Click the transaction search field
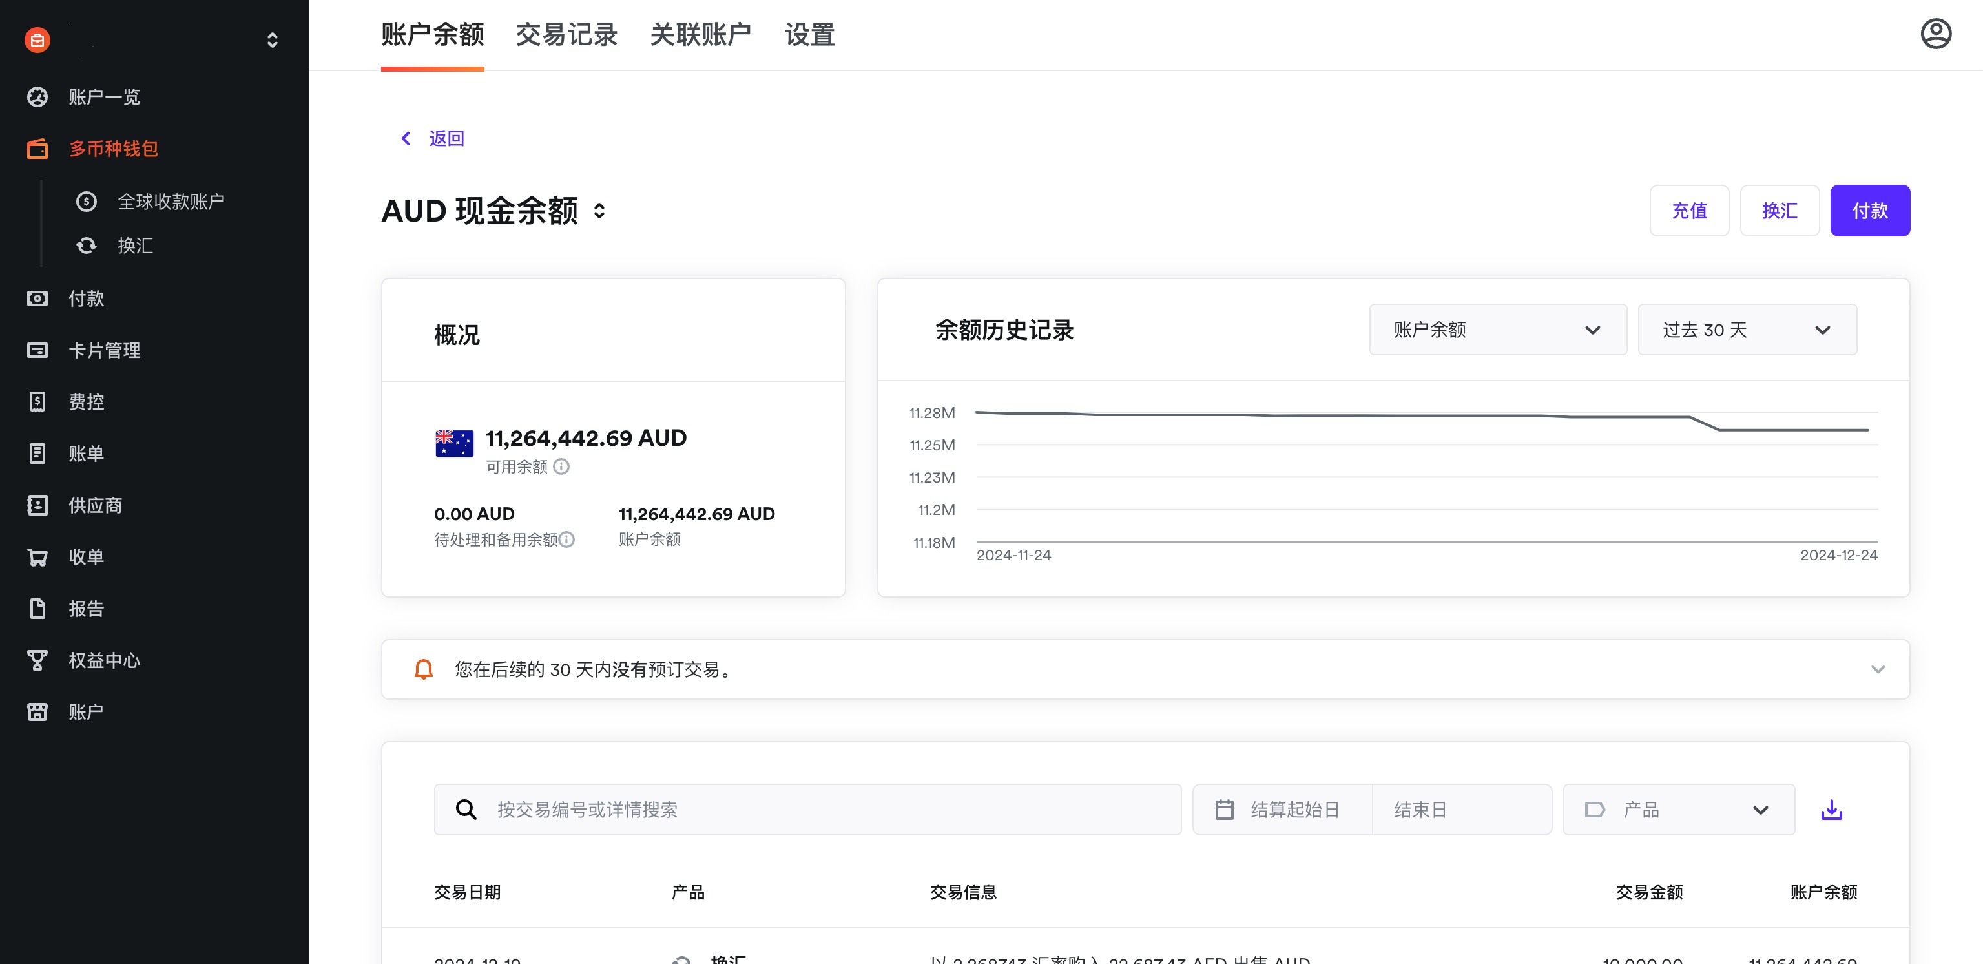This screenshot has height=964, width=1983. pyautogui.click(x=807, y=809)
